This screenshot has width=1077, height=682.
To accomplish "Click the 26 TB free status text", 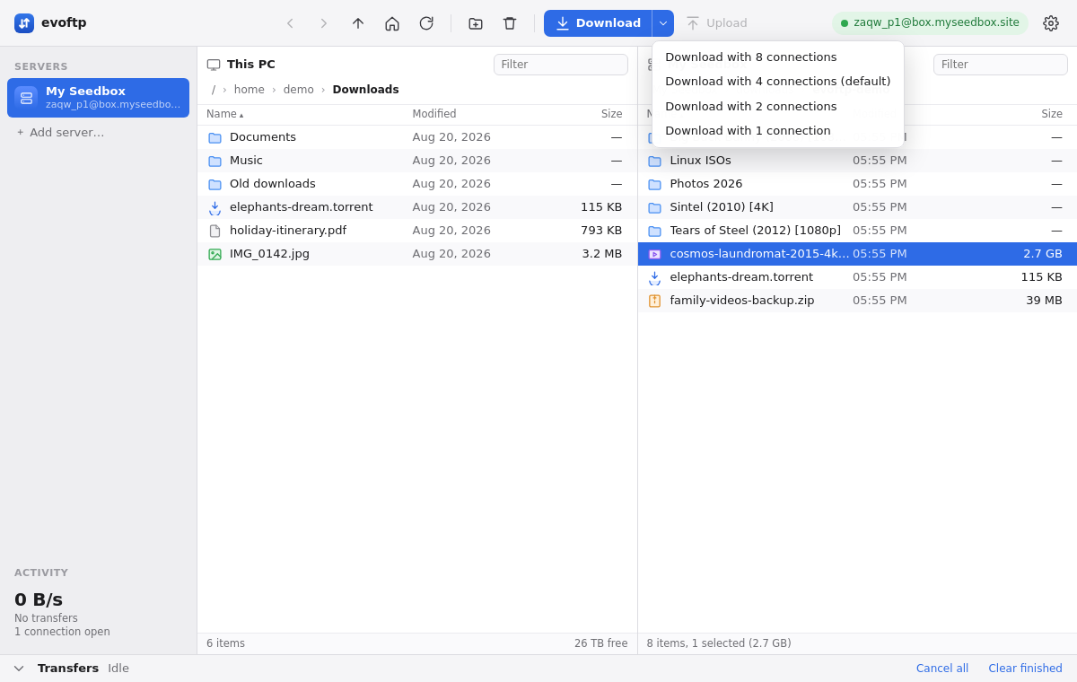I will 601,643.
